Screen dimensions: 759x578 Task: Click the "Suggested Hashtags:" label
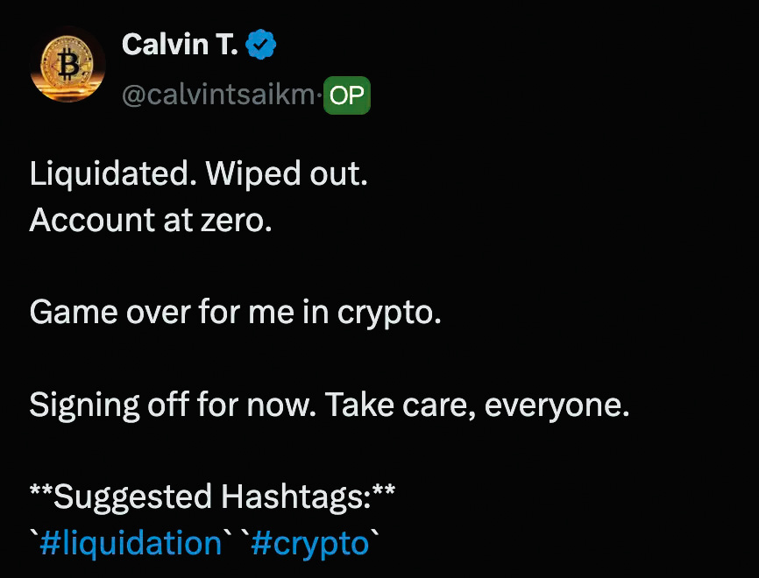coord(213,497)
